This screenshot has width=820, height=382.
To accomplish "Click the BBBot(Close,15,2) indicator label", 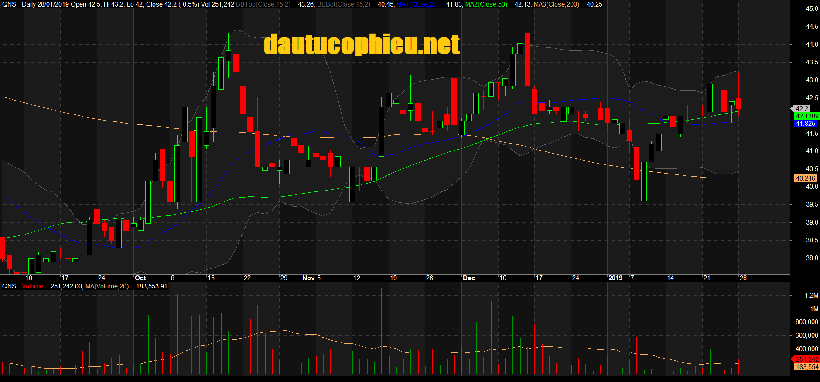I will tap(343, 4).
